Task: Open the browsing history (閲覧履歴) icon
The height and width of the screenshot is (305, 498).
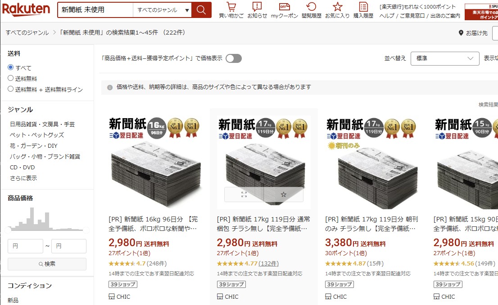Action: click(311, 10)
